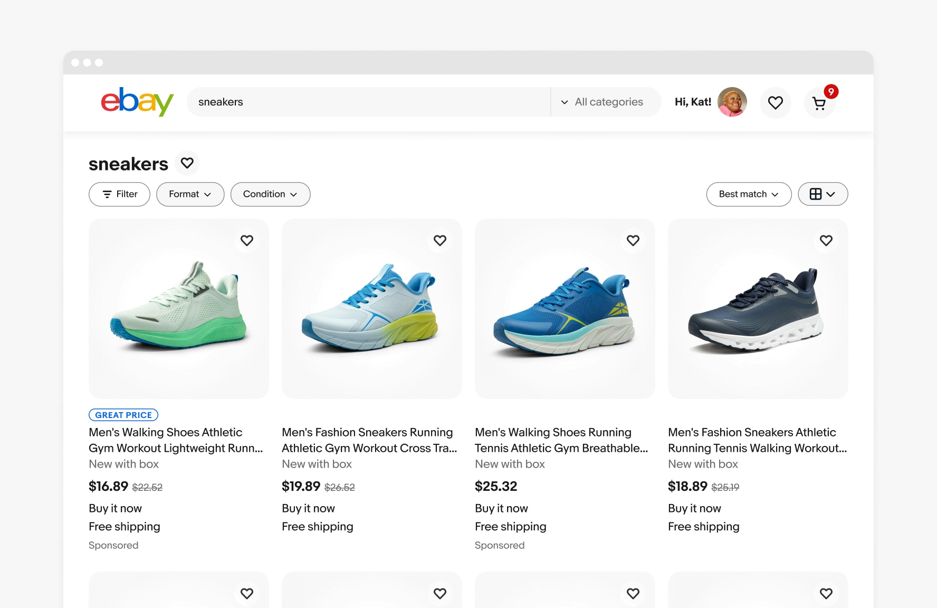The height and width of the screenshot is (608, 937).
Task: Save the sneakers search with heart
Action: 187,163
